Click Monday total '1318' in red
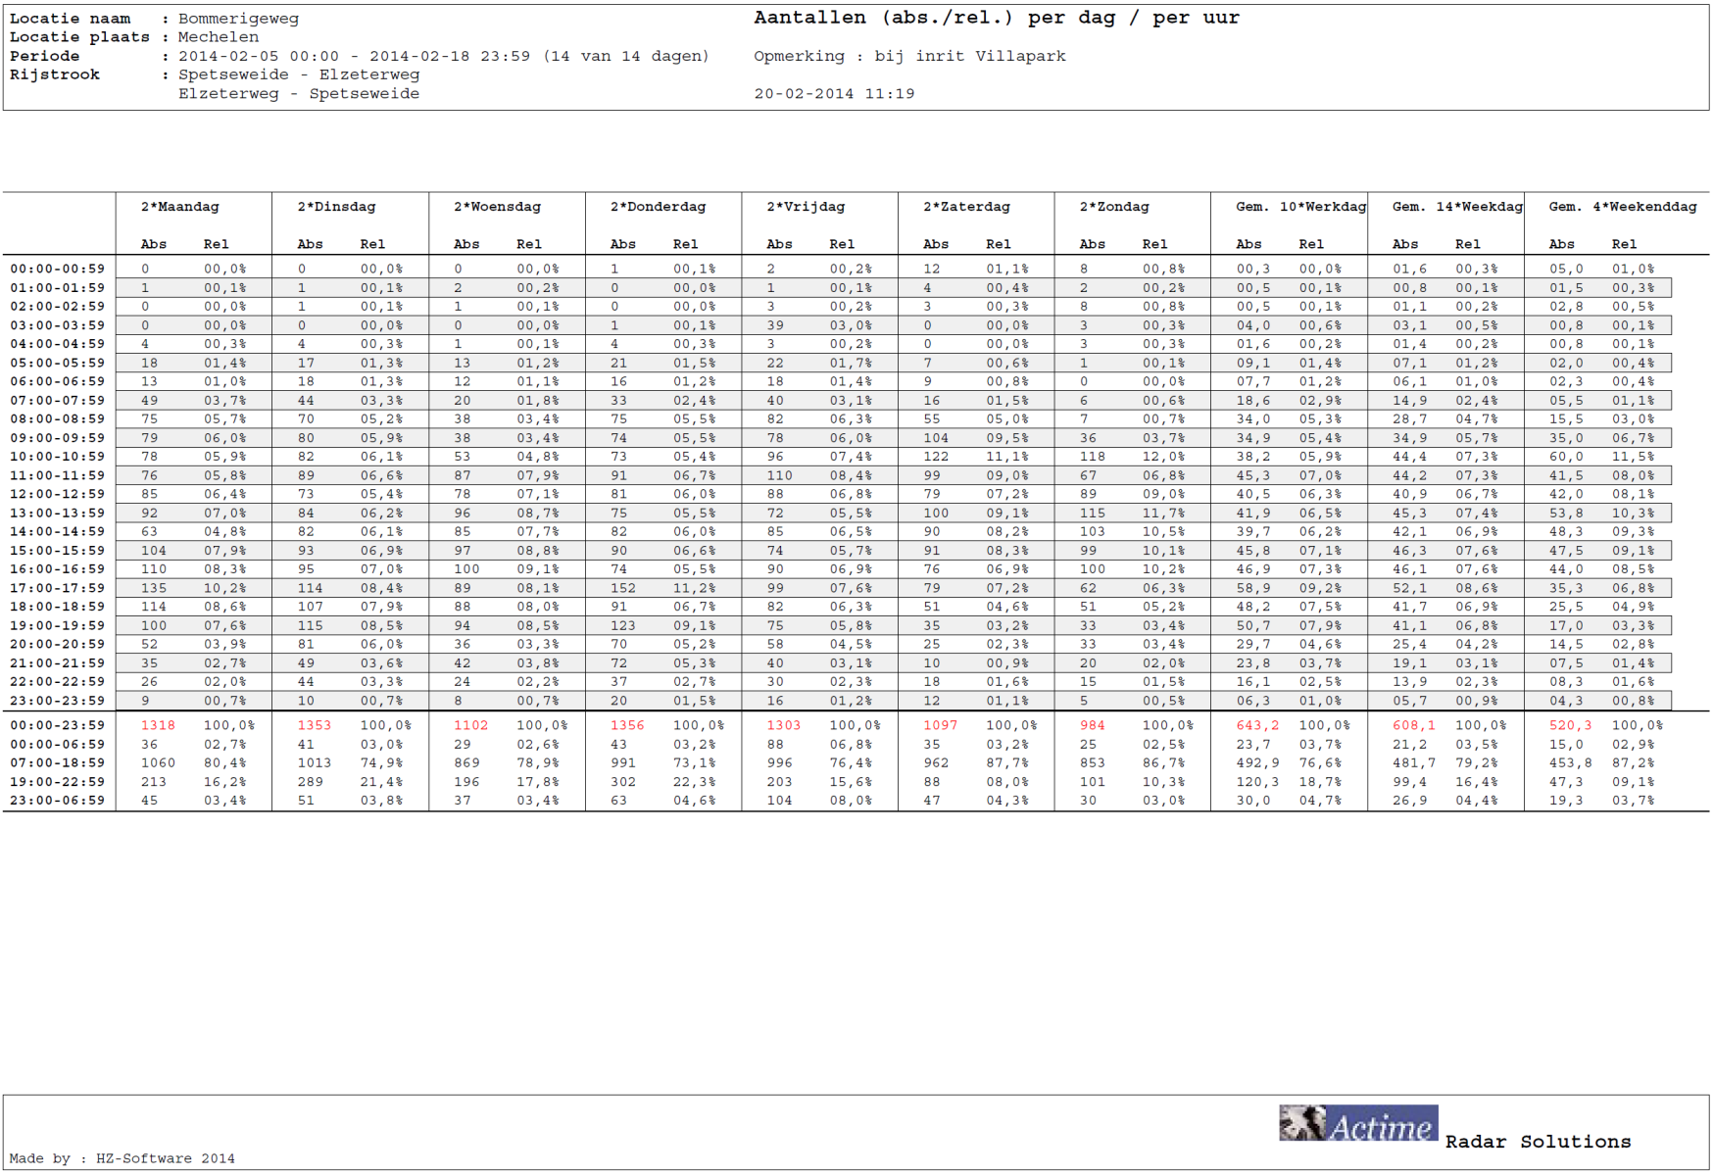Image resolution: width=1713 pixels, height=1175 pixels. pos(158,725)
